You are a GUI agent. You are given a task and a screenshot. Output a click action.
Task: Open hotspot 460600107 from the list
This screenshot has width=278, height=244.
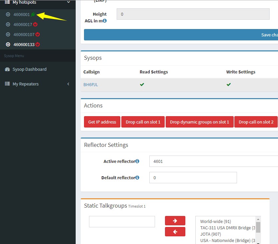(24, 34)
